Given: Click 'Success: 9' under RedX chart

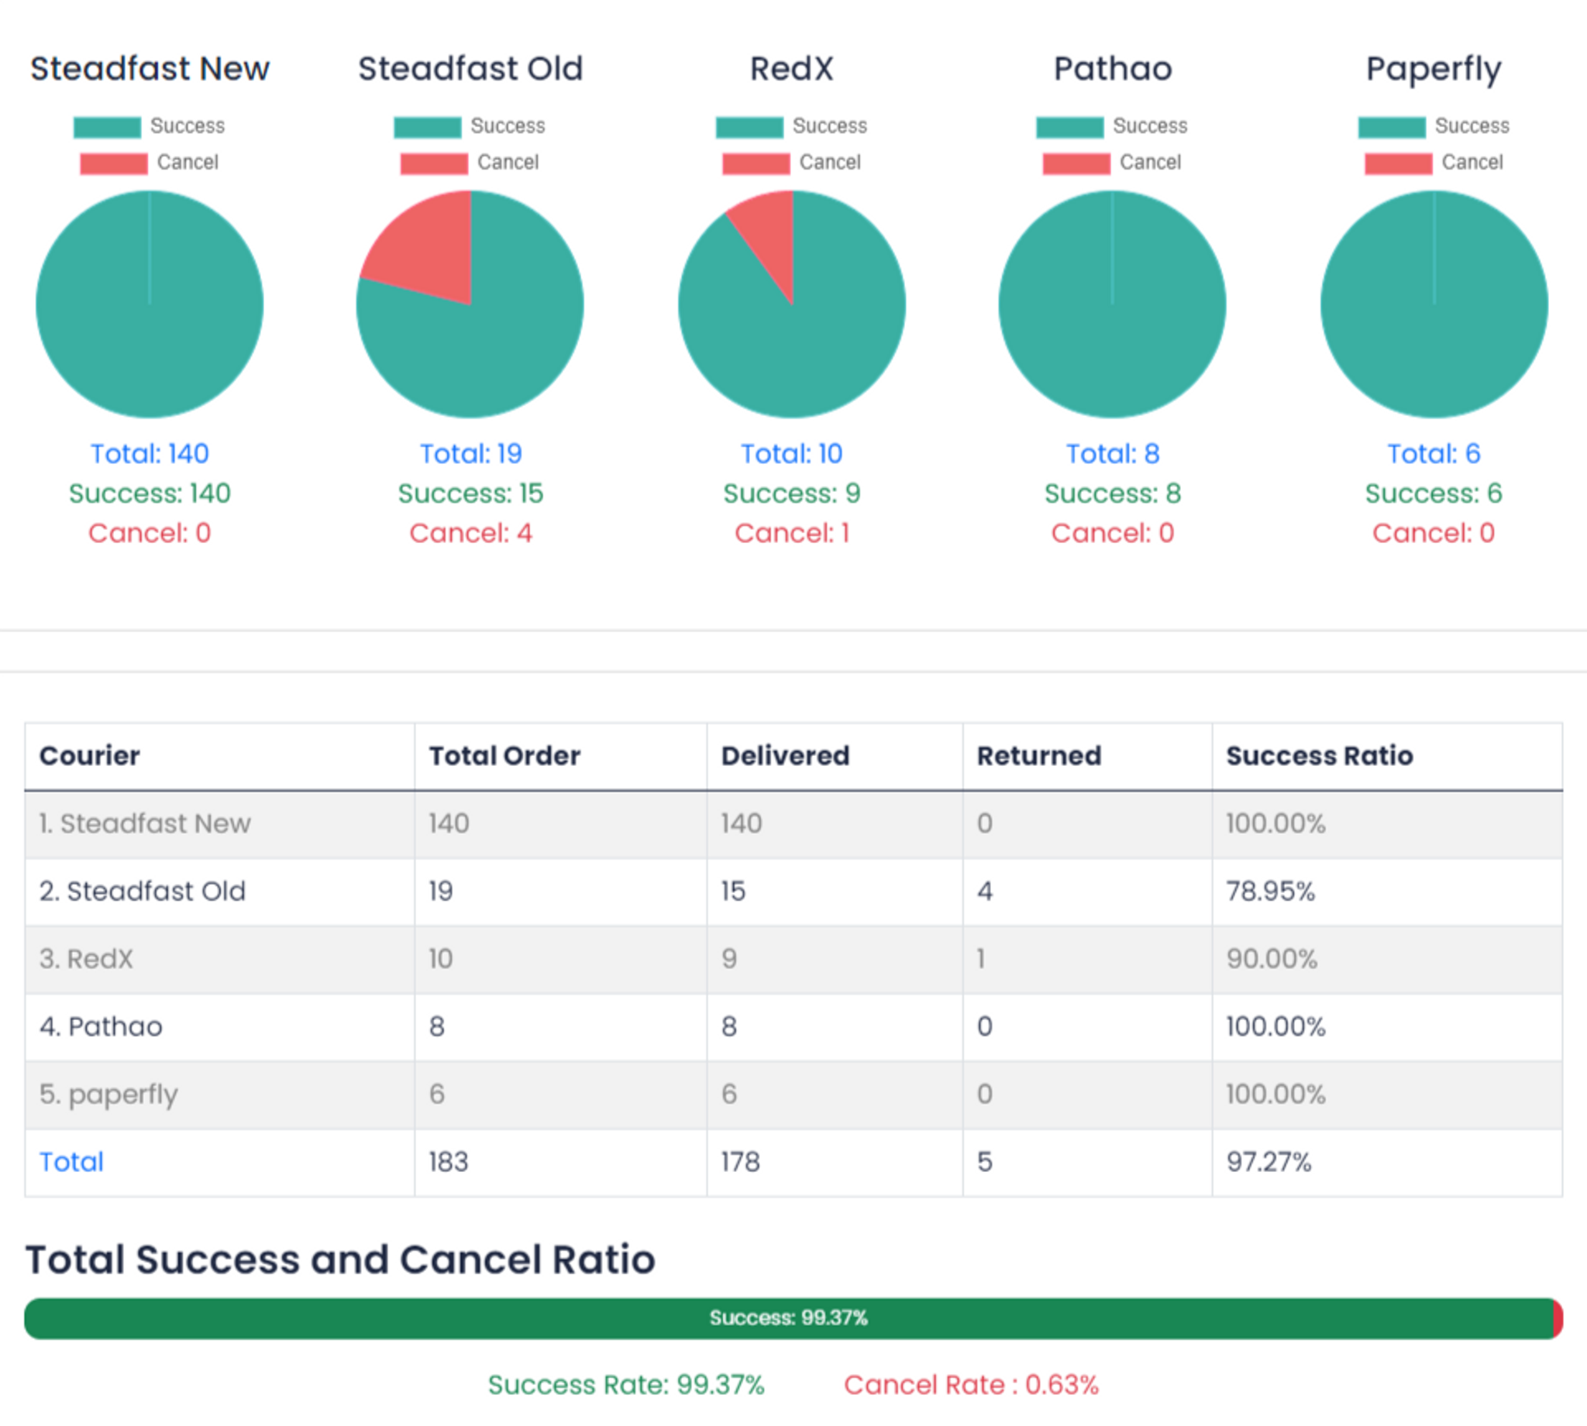Looking at the screenshot, I should tap(791, 493).
